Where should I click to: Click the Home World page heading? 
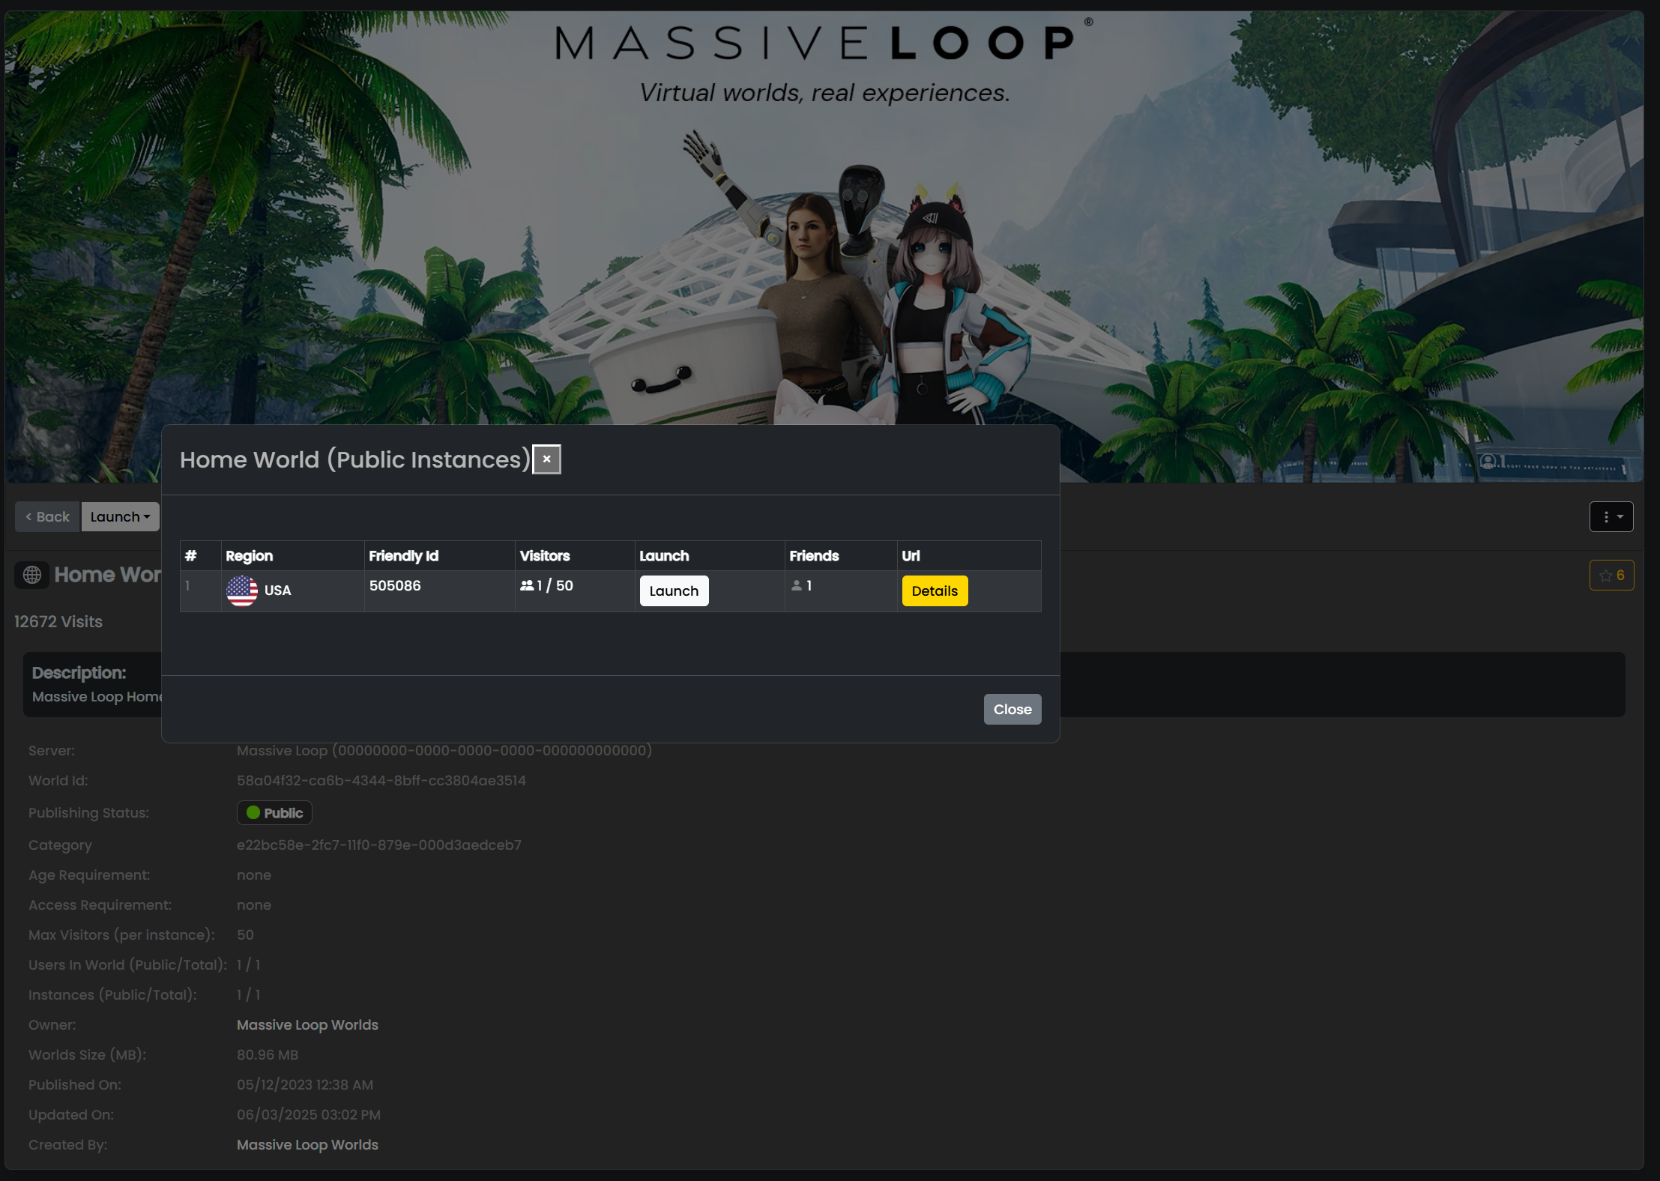(x=108, y=575)
